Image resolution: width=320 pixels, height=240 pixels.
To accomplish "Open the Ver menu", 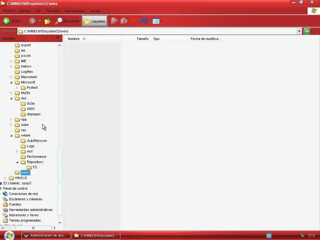I will pos(38,11).
